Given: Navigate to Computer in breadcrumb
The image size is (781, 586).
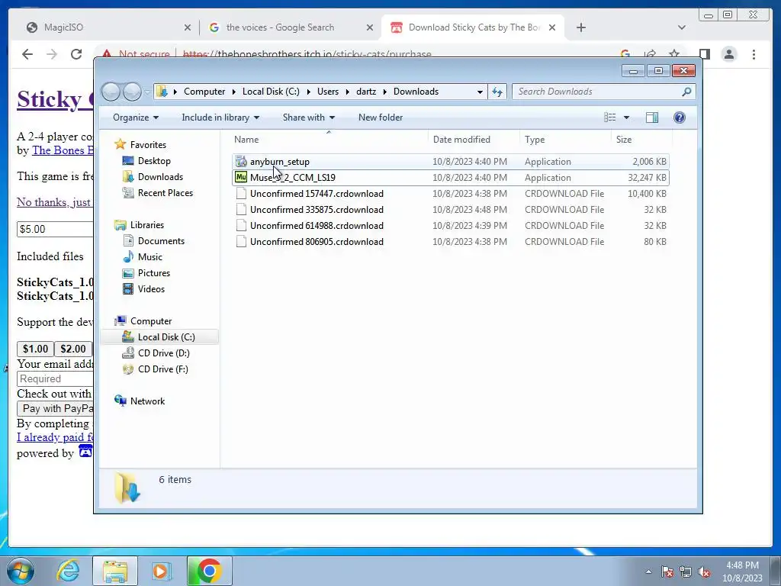Looking at the screenshot, I should pos(204,92).
